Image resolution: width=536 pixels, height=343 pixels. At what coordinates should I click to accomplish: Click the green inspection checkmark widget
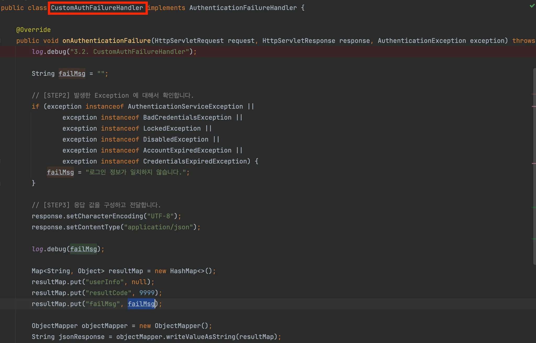pos(532,6)
